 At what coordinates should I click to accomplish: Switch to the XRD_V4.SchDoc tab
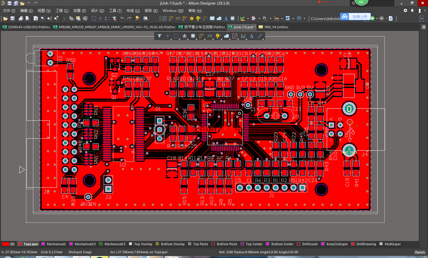pyautogui.click(x=273, y=27)
